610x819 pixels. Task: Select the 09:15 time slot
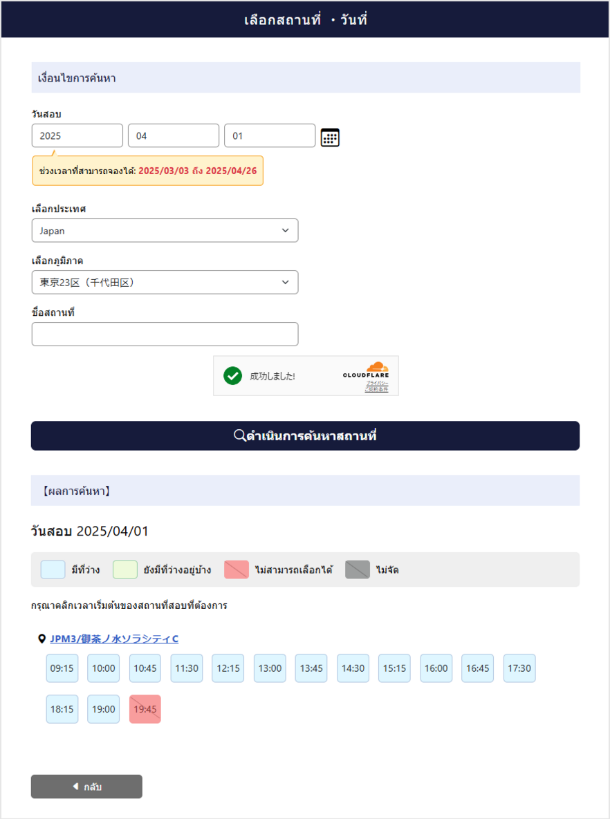[62, 668]
